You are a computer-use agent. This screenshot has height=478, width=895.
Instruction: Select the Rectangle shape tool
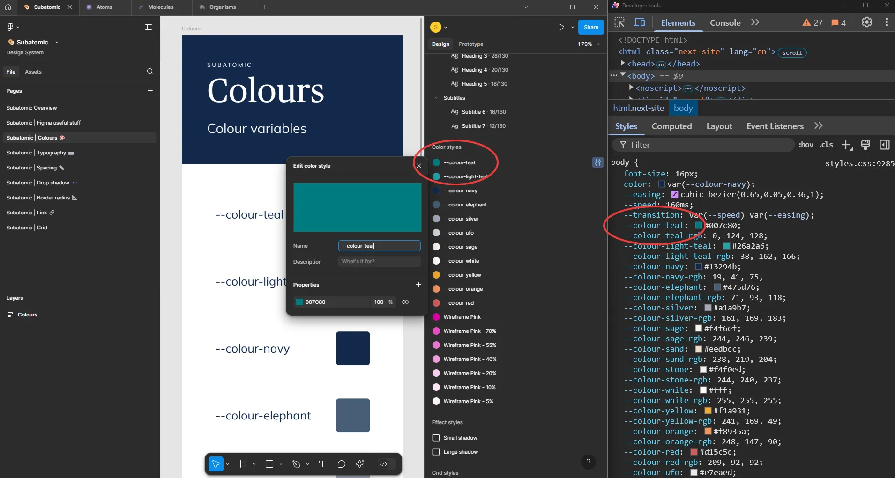tap(269, 464)
